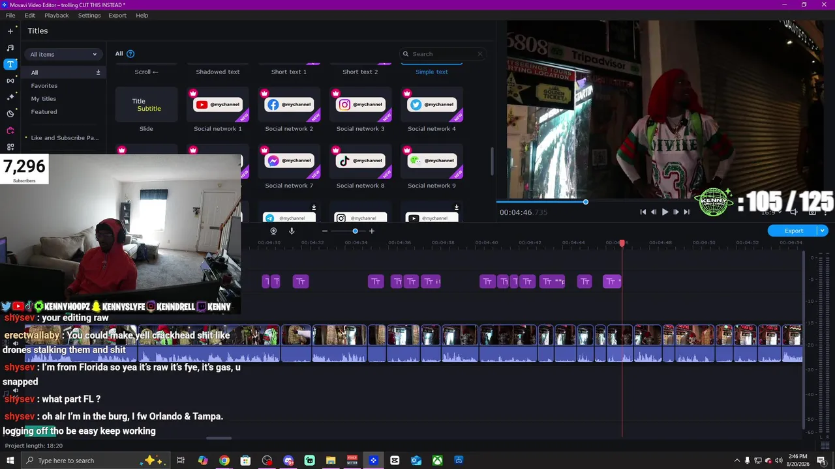Click the blue Export button
The image size is (835, 469).
(x=794, y=231)
